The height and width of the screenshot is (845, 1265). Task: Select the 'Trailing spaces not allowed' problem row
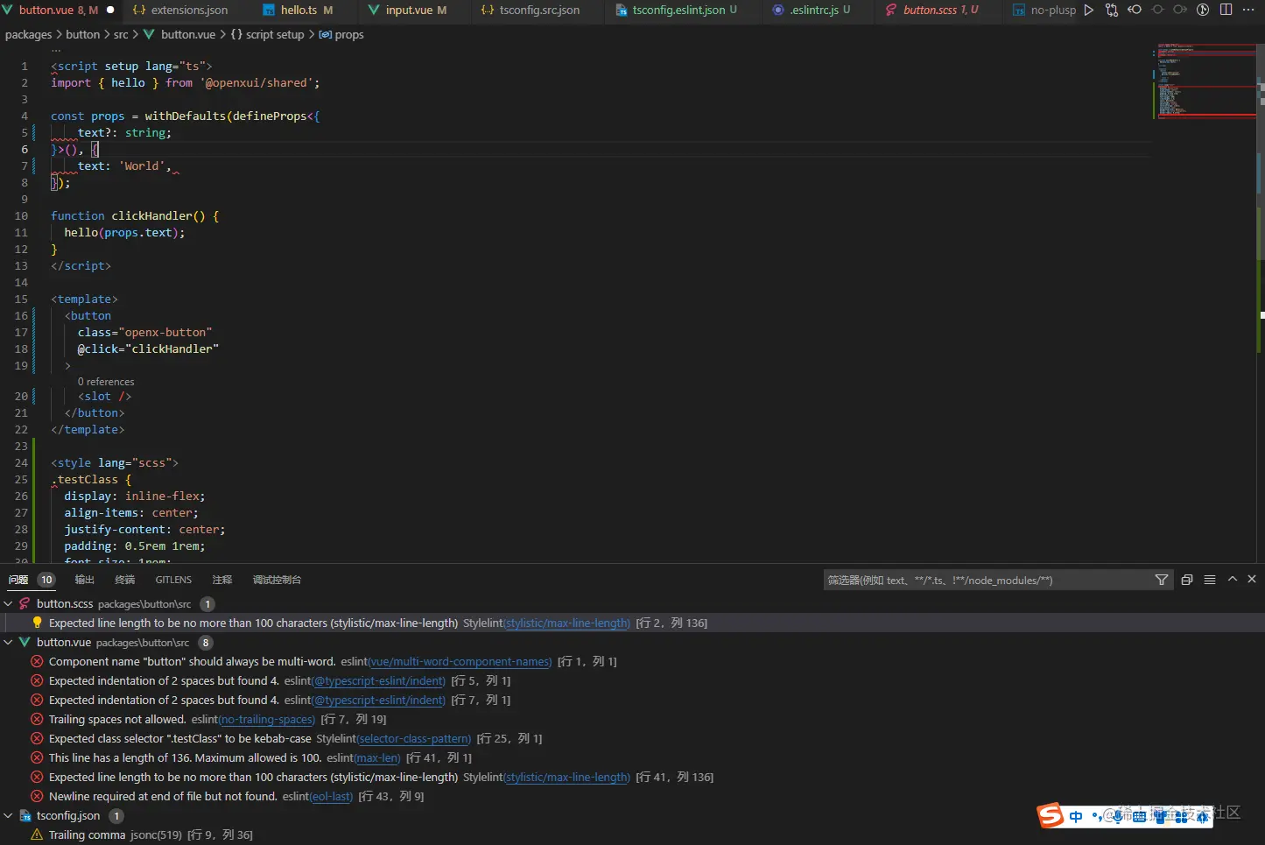click(632, 719)
